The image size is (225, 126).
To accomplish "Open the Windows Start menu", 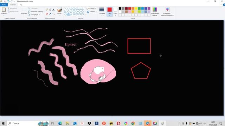I will tap(3, 123).
